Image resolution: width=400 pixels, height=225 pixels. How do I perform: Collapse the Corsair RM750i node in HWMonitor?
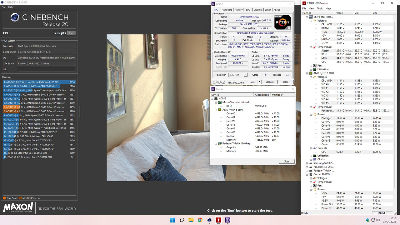click(307, 174)
